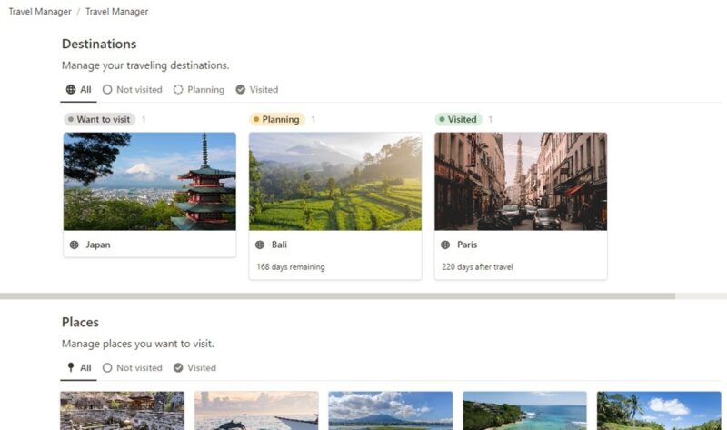This screenshot has width=727, height=430.
Task: Click the '168 days remaining' text
Action: (x=291, y=267)
